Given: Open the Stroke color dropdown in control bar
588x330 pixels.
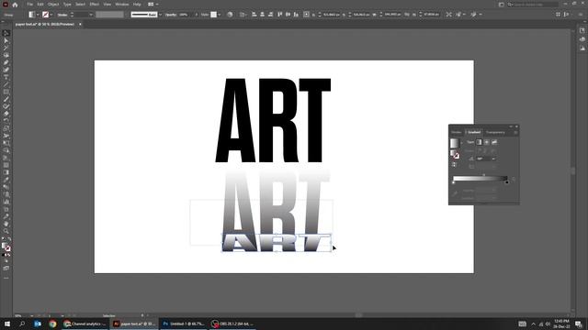Looking at the screenshot, I should tap(51, 15).
